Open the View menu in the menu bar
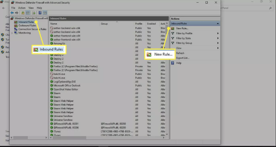The width and height of the screenshot is (276, 147). click(31, 8)
